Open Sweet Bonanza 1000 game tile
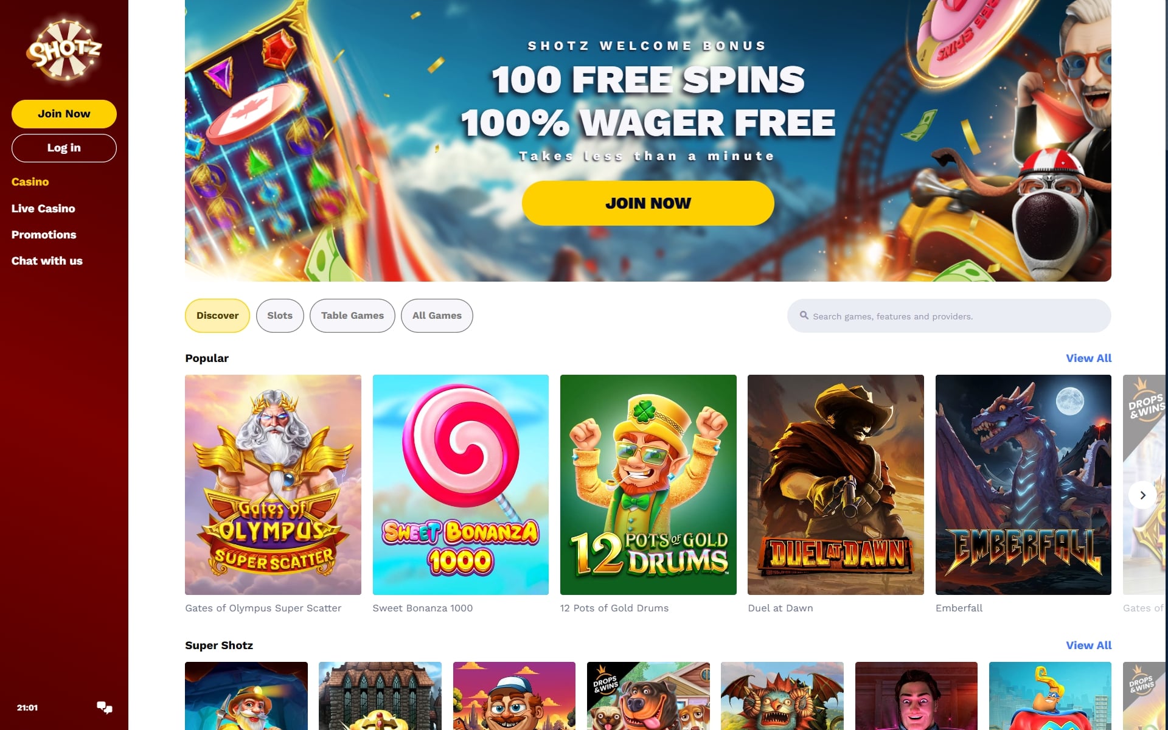Image resolution: width=1168 pixels, height=730 pixels. 461,485
